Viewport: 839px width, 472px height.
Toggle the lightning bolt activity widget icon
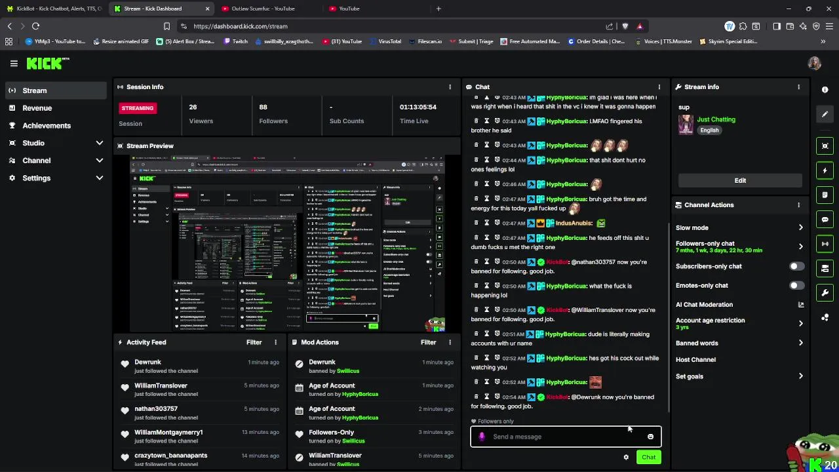(825, 170)
